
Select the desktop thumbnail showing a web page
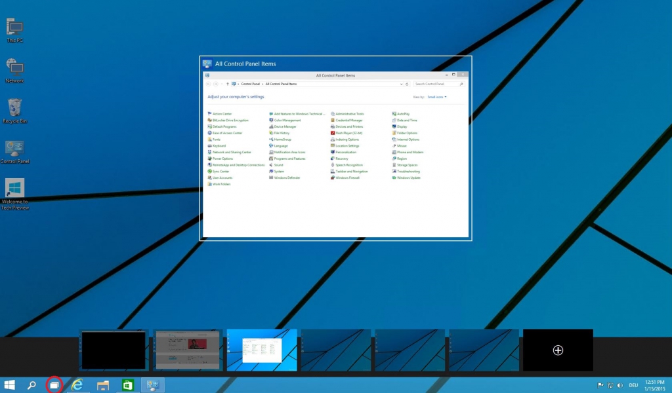[188, 350]
